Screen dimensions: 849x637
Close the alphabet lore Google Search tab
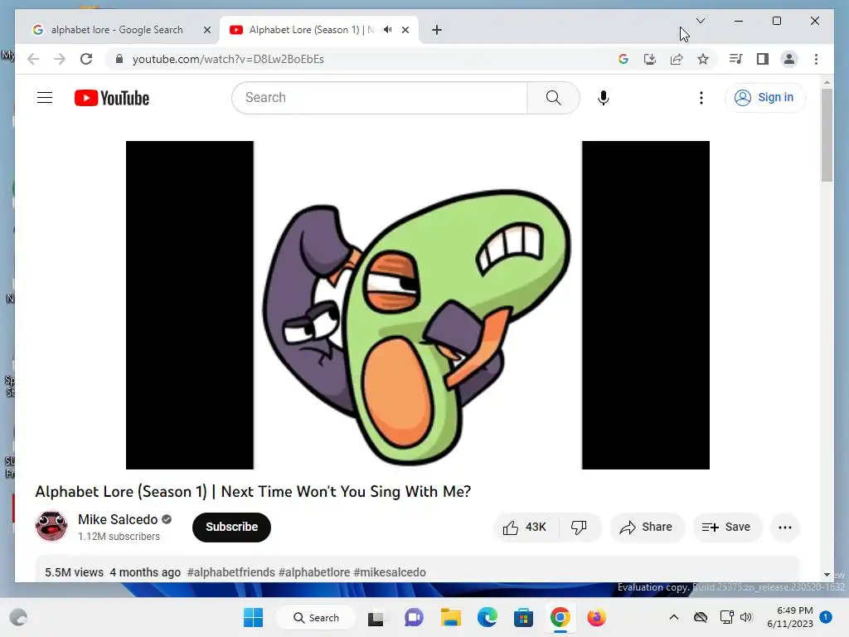[206, 30]
